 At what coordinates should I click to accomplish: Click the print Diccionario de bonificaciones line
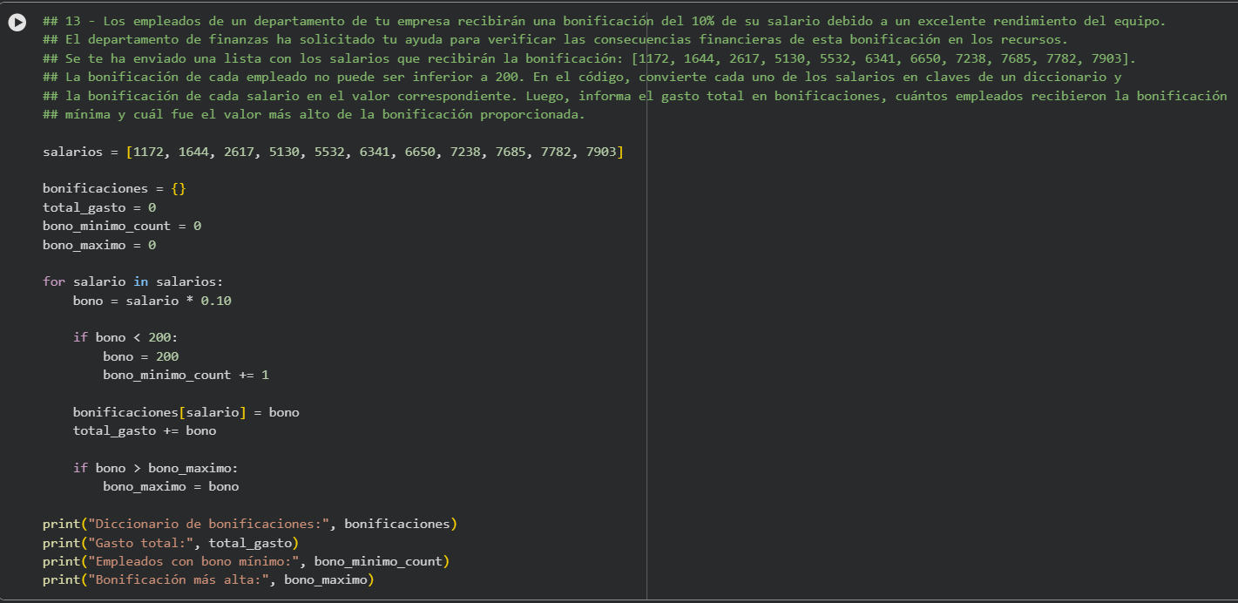click(x=250, y=524)
